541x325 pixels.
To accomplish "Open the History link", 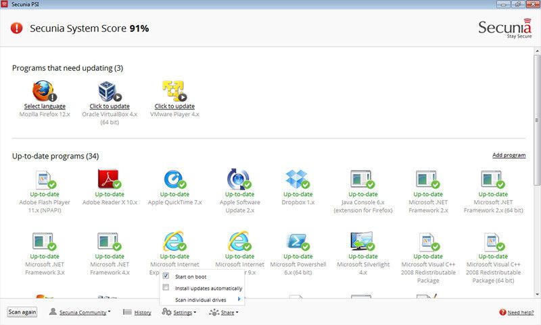I will pyautogui.click(x=143, y=312).
